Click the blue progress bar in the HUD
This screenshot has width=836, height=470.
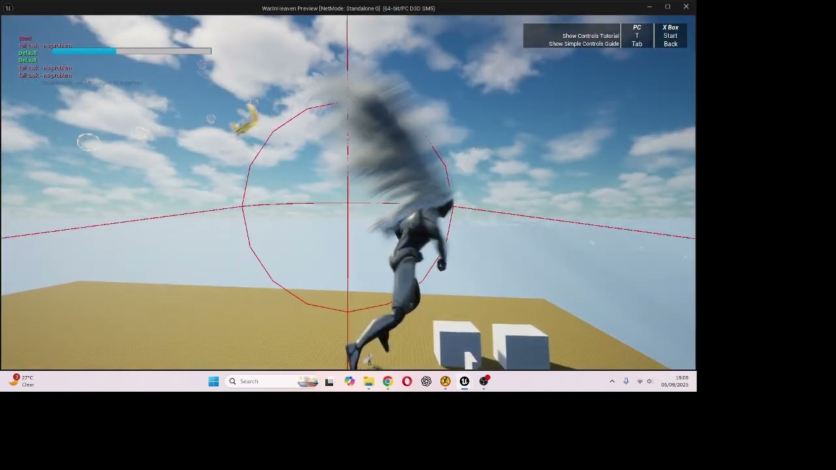[x=131, y=51]
